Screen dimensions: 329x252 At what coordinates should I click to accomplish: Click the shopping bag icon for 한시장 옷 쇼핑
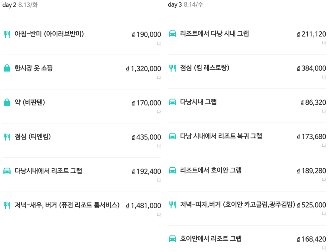(x=7, y=69)
